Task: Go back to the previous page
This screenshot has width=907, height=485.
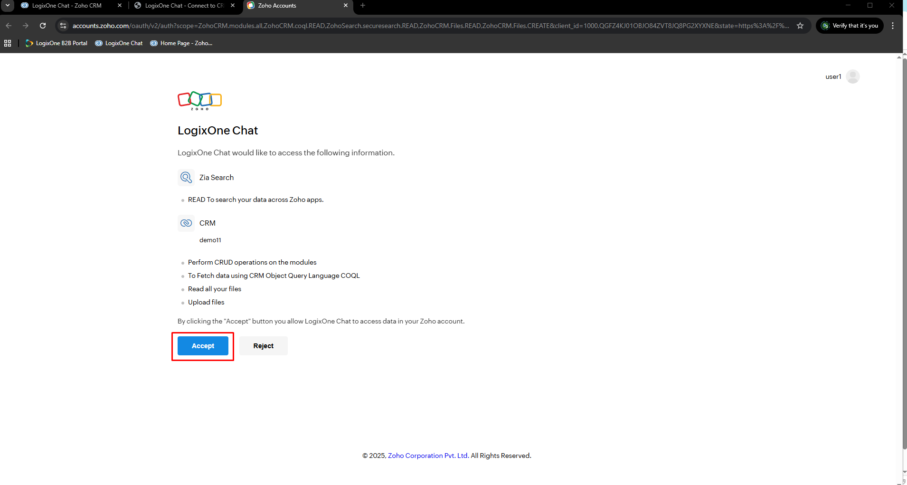Action: (x=9, y=26)
